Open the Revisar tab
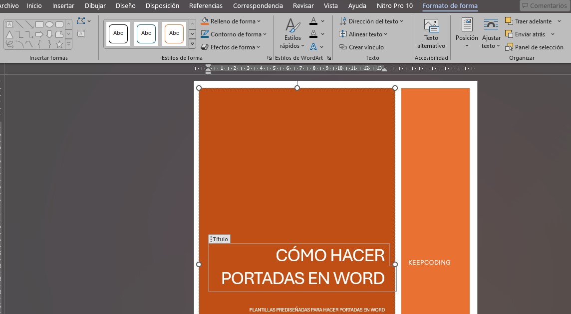This screenshot has height=314, width=571. [303, 6]
